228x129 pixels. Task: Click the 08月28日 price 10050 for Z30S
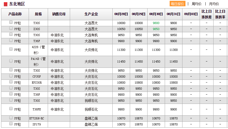(x=121, y=29)
